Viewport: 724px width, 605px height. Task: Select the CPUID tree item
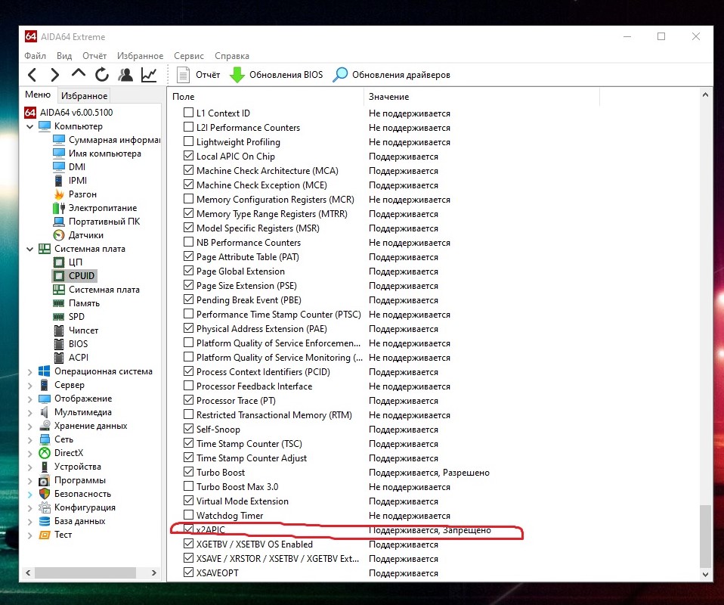(82, 276)
